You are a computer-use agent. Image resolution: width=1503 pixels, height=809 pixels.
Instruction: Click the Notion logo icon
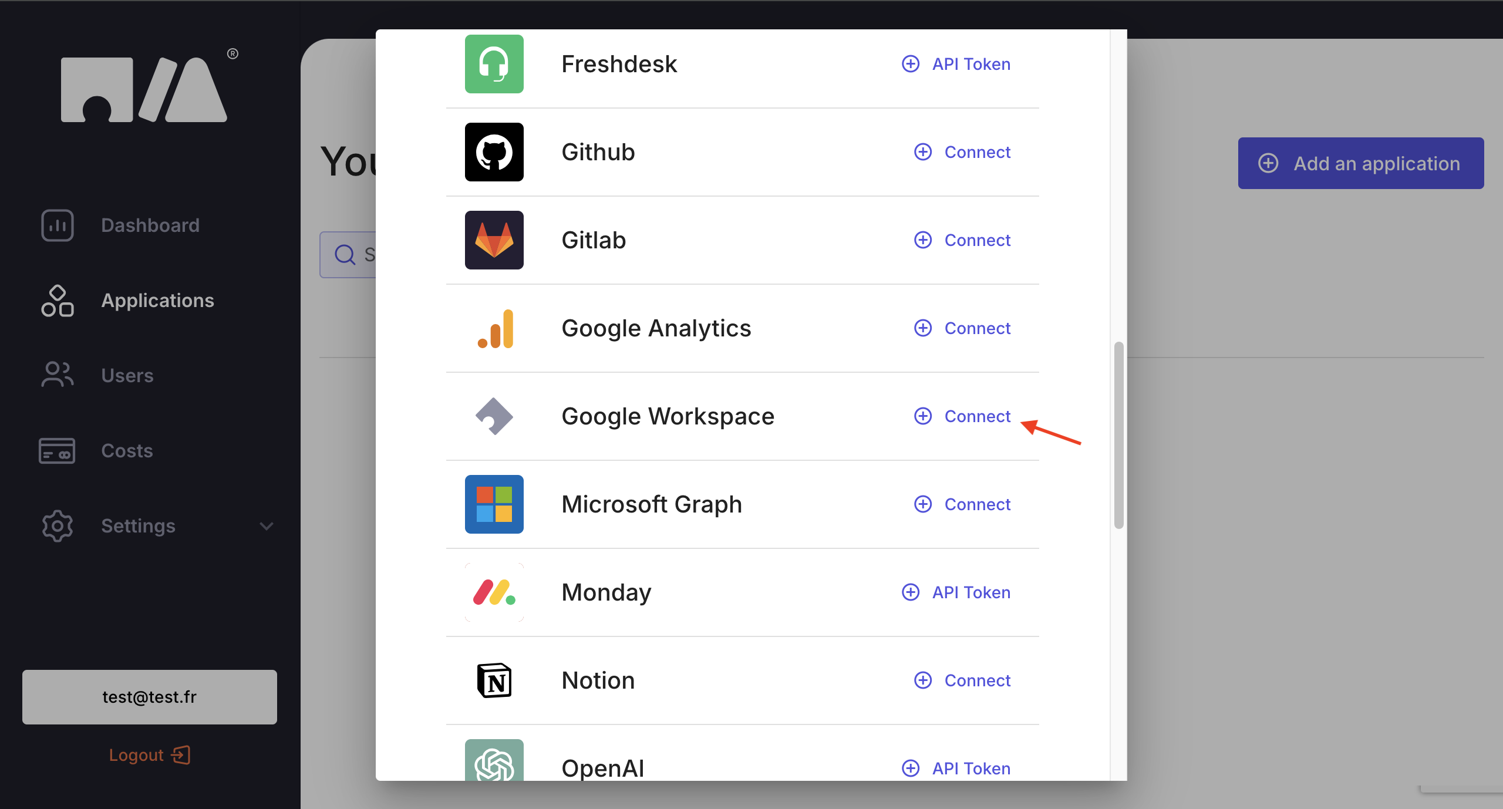[494, 680]
